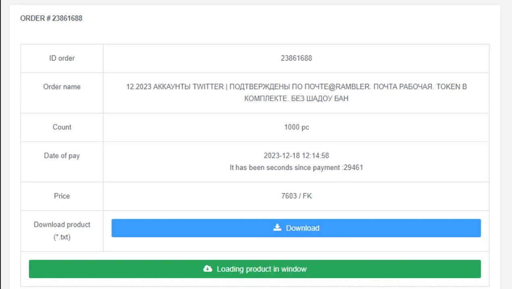
Task: Select the price value 7603 / FK
Action: click(x=296, y=196)
